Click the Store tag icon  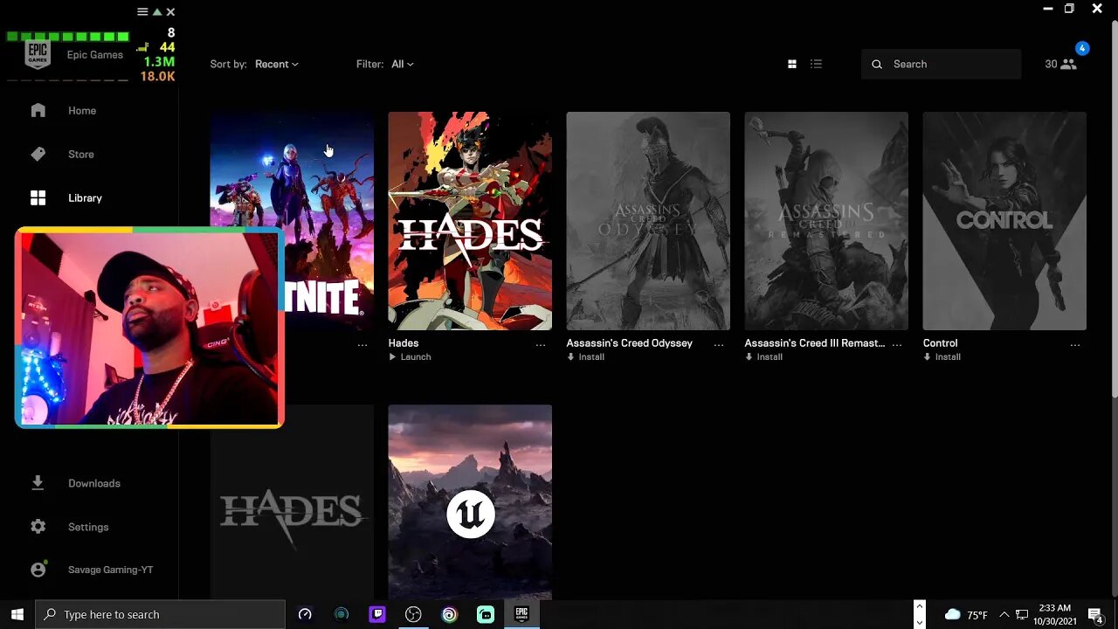[x=38, y=154]
